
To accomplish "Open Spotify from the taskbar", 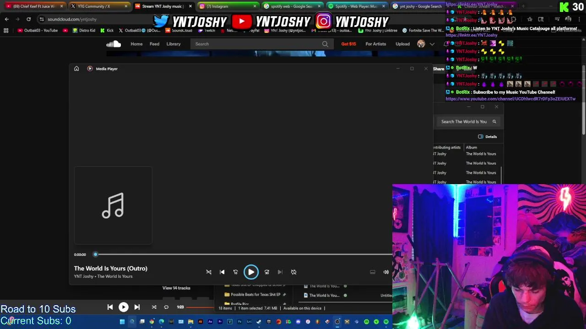I will 386,322.
